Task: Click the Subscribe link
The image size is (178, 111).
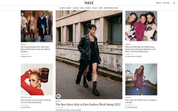Action: (166, 3)
